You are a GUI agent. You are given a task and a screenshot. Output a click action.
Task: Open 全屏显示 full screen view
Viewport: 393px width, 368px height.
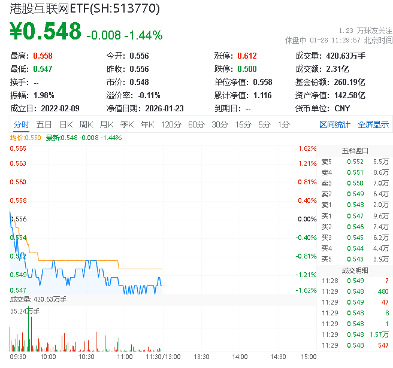pyautogui.click(x=373, y=124)
